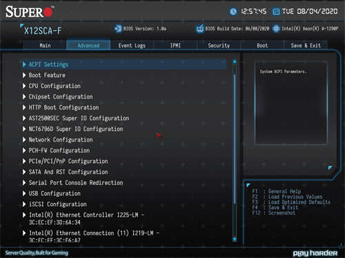
Task: Open the Boot tab
Action: click(x=262, y=45)
